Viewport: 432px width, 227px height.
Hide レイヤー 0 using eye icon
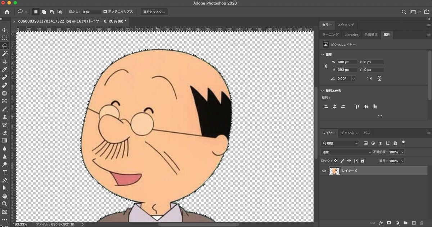[x=324, y=171]
